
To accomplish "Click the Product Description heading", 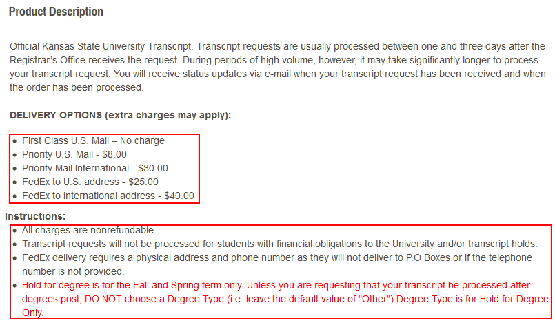I will [x=56, y=12].
